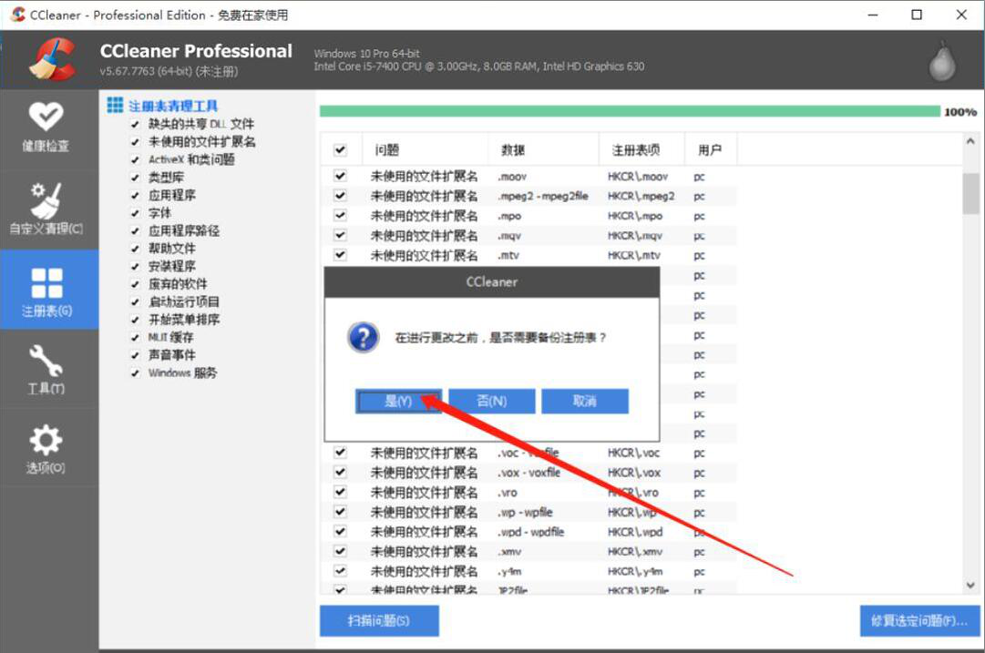Click Yes (是) to back up registry
Screen dimensions: 985x653
pos(398,402)
